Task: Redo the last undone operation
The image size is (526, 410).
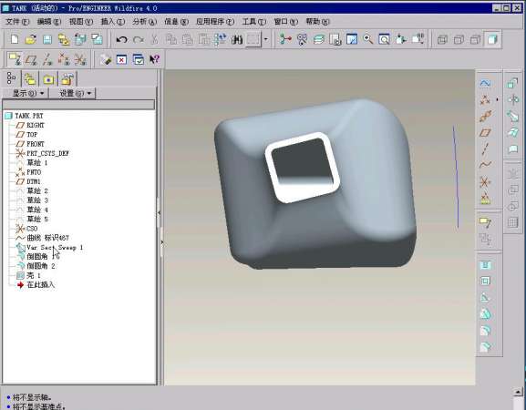Action: click(x=139, y=39)
